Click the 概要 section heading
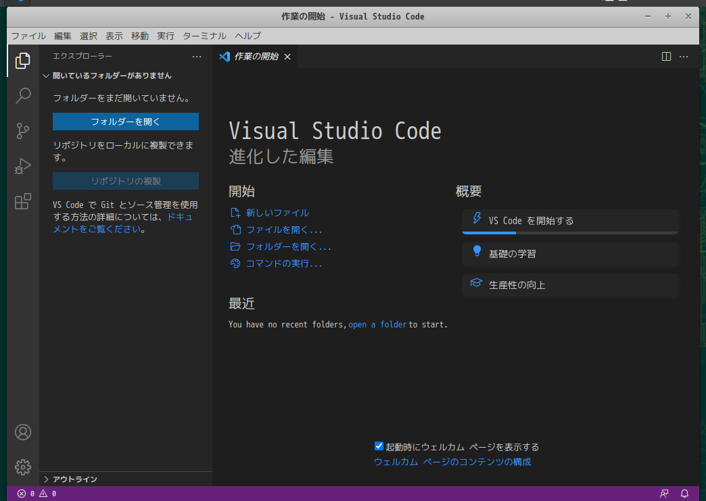The image size is (706, 501). point(469,191)
